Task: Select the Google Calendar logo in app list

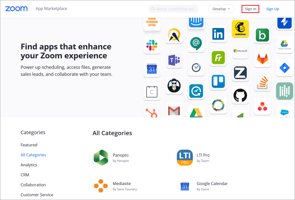Action: point(185,186)
